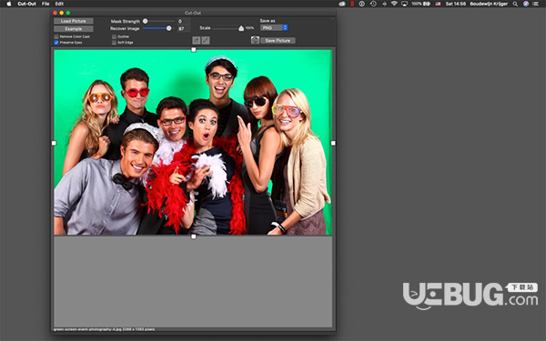This screenshot has width=546, height=341.
Task: Click the preview icon beside Save Picture
Action: click(x=255, y=40)
